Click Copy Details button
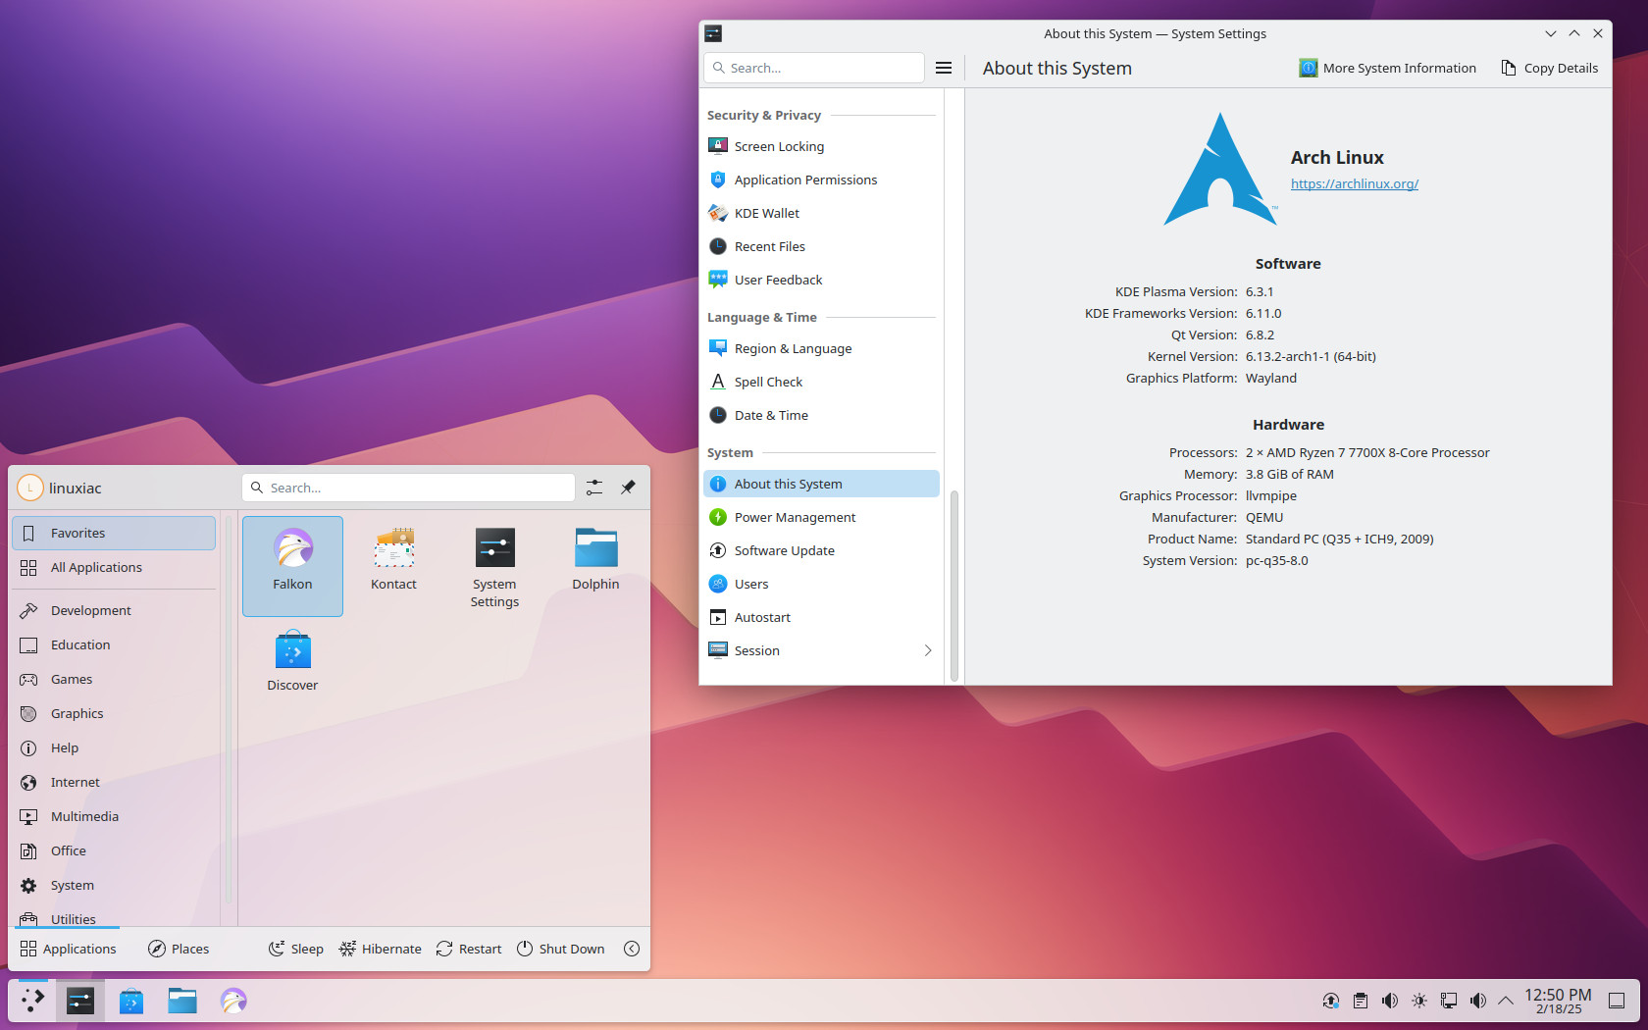Screen dimensions: 1648x1030 click(1549, 68)
